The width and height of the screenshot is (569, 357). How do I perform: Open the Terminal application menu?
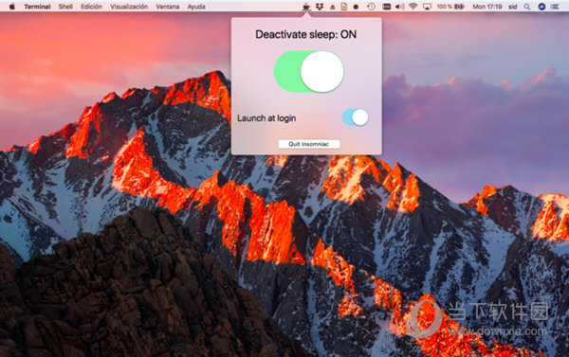[x=37, y=7]
